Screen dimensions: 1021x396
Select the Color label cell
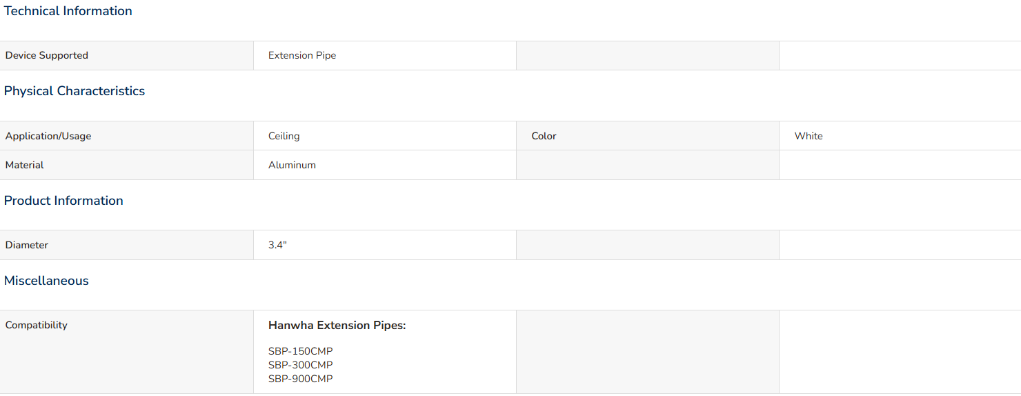pyautogui.click(x=648, y=136)
